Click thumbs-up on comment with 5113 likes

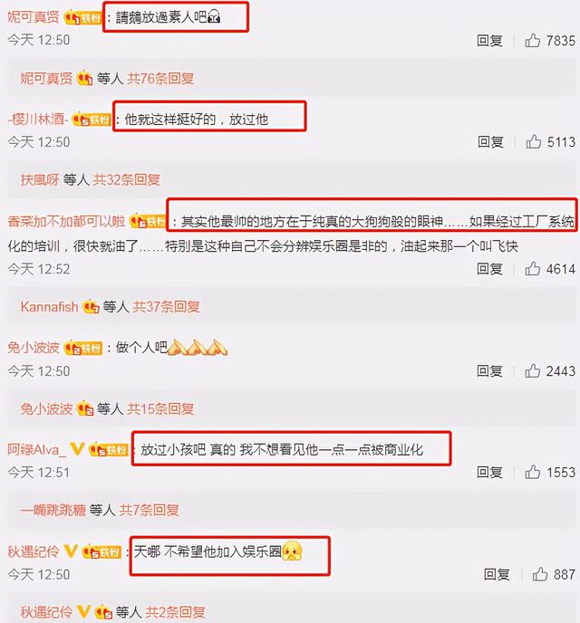pyautogui.click(x=534, y=142)
